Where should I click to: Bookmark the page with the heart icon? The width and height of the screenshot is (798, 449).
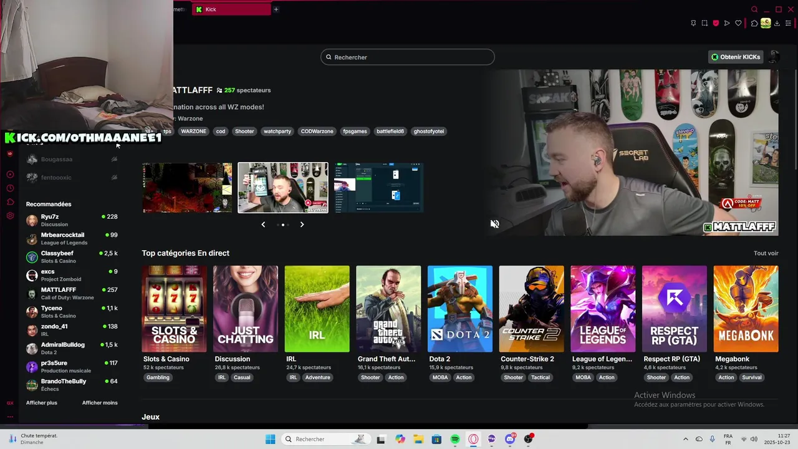coord(738,23)
